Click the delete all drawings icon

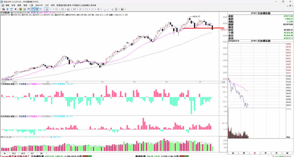click(112, 9)
